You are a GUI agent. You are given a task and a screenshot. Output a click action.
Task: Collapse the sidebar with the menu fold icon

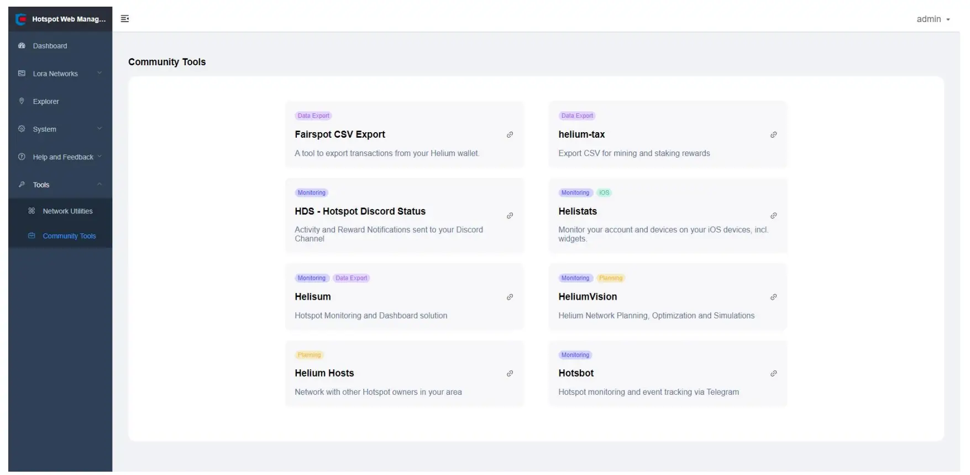point(125,19)
